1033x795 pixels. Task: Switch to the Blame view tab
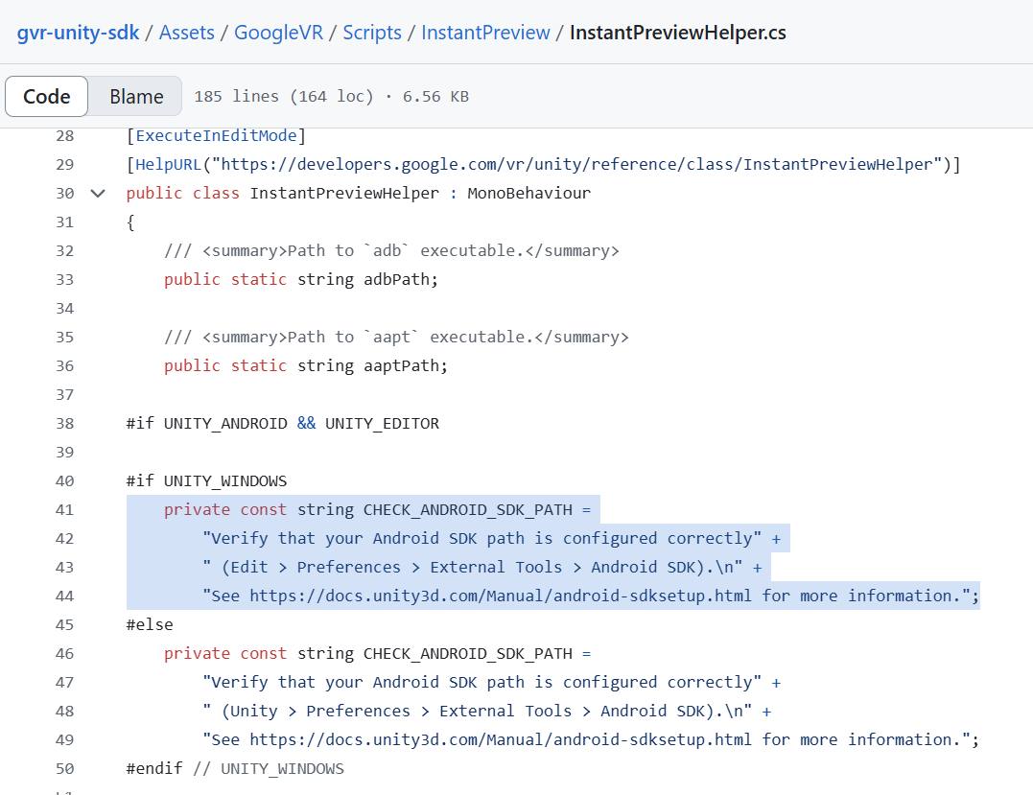(136, 96)
